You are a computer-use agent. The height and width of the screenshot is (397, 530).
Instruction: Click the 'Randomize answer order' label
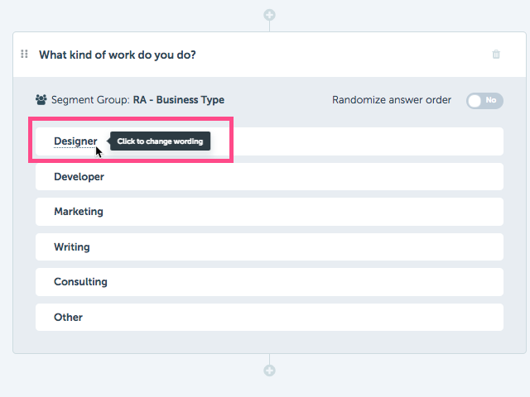pos(392,100)
